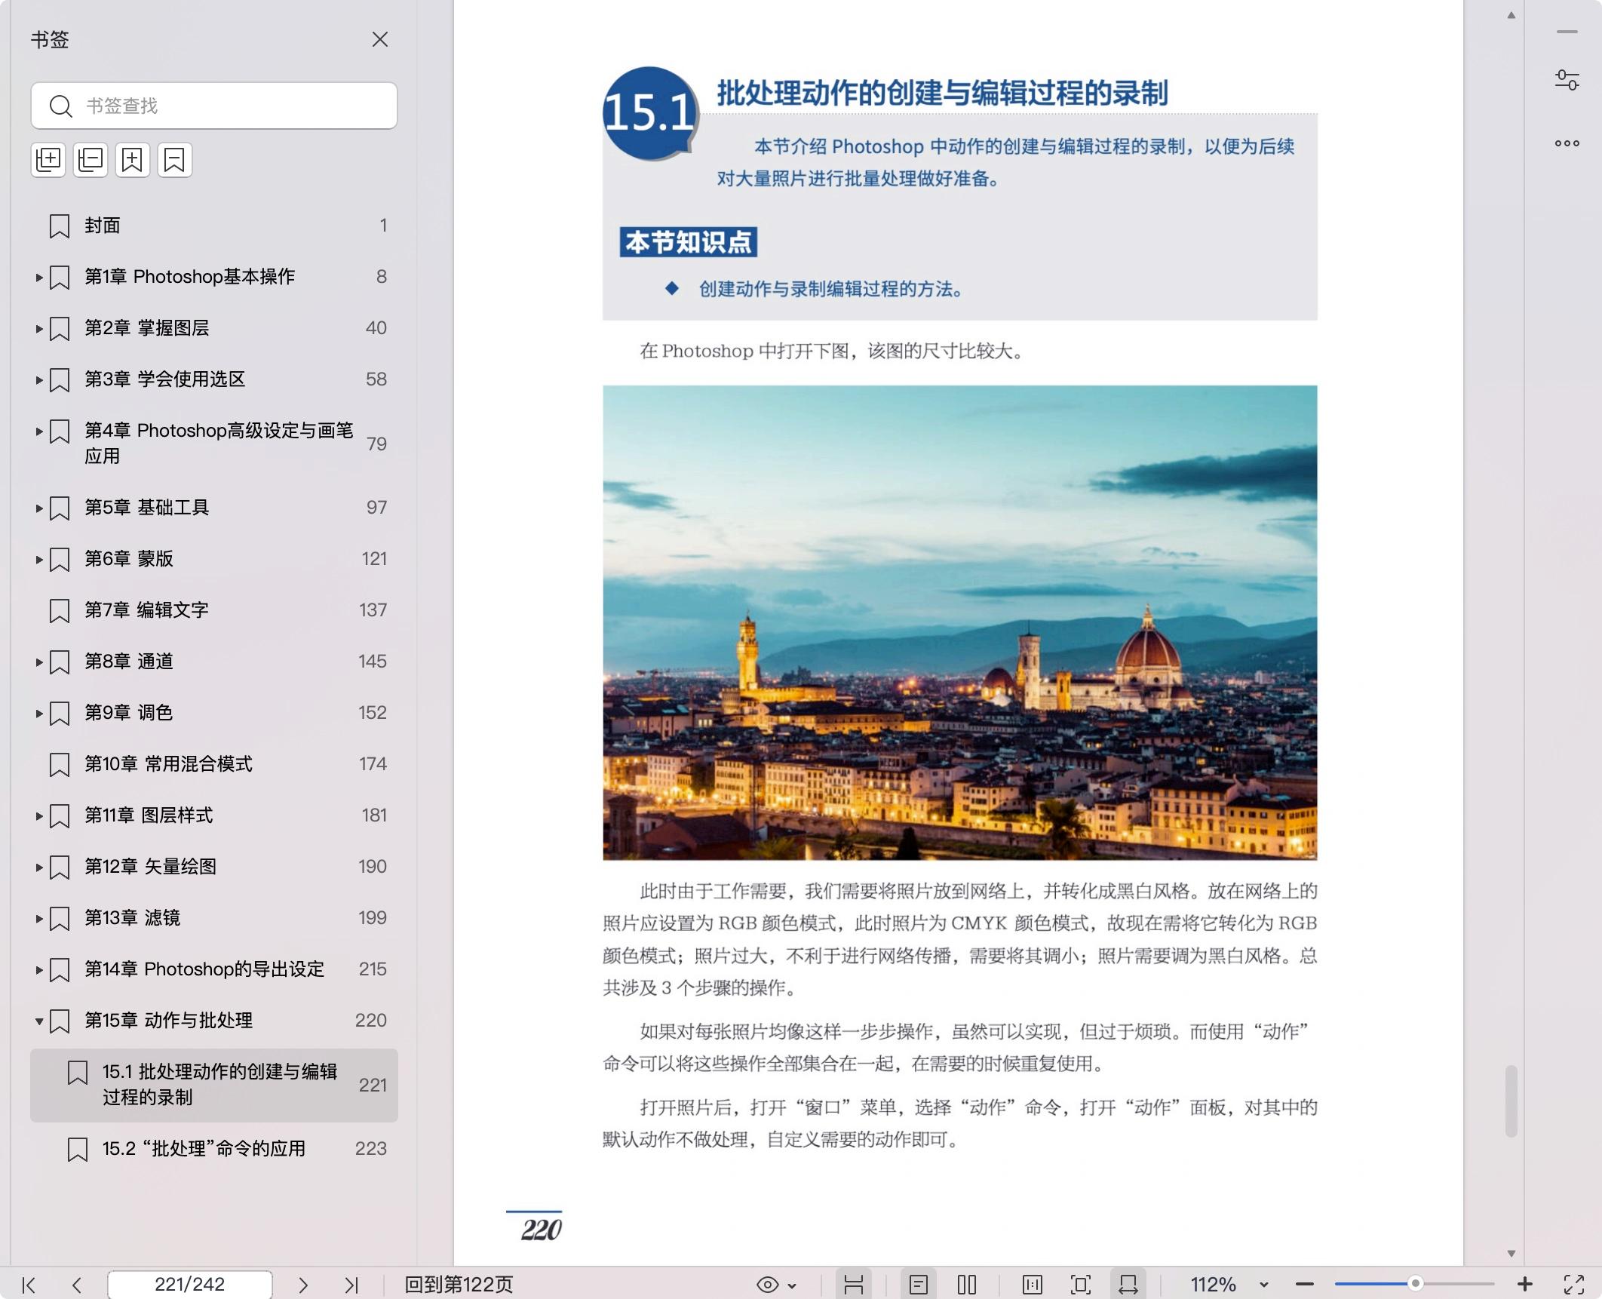The width and height of the screenshot is (1602, 1299).
Task: Click bookmark icon beside 第10章 常用混合模式
Action: click(60, 765)
